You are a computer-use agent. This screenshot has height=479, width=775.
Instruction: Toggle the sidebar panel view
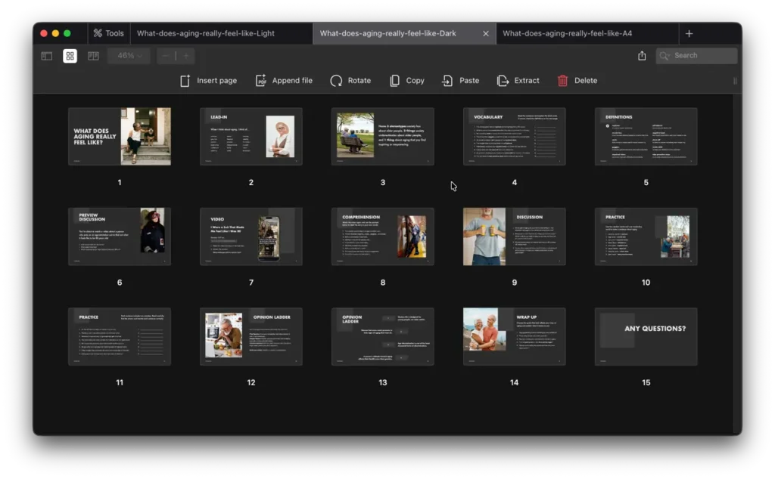coord(47,56)
